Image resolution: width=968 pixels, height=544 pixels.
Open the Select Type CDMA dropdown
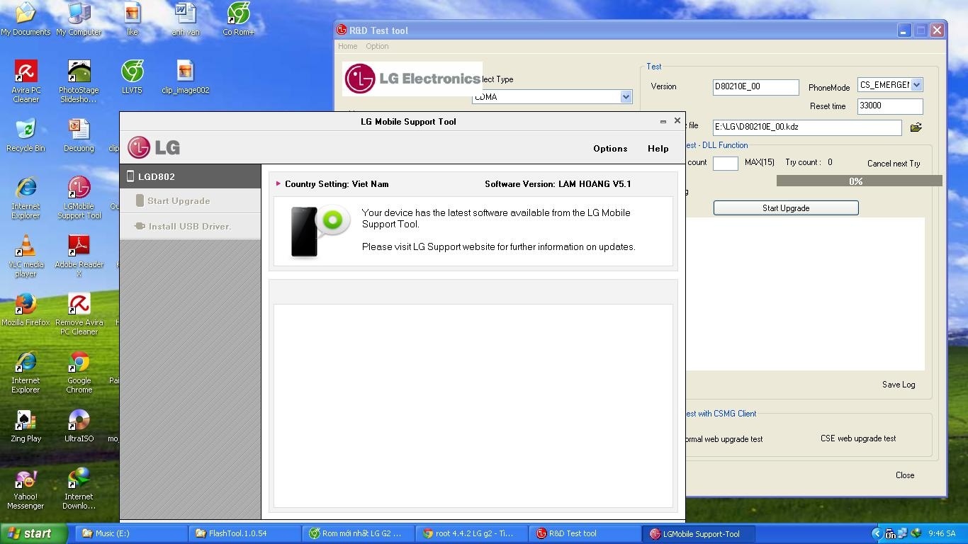(x=625, y=97)
